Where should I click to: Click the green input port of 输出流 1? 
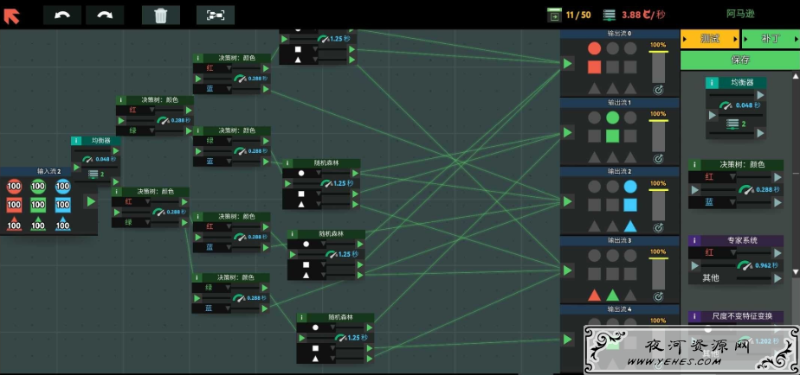[567, 132]
